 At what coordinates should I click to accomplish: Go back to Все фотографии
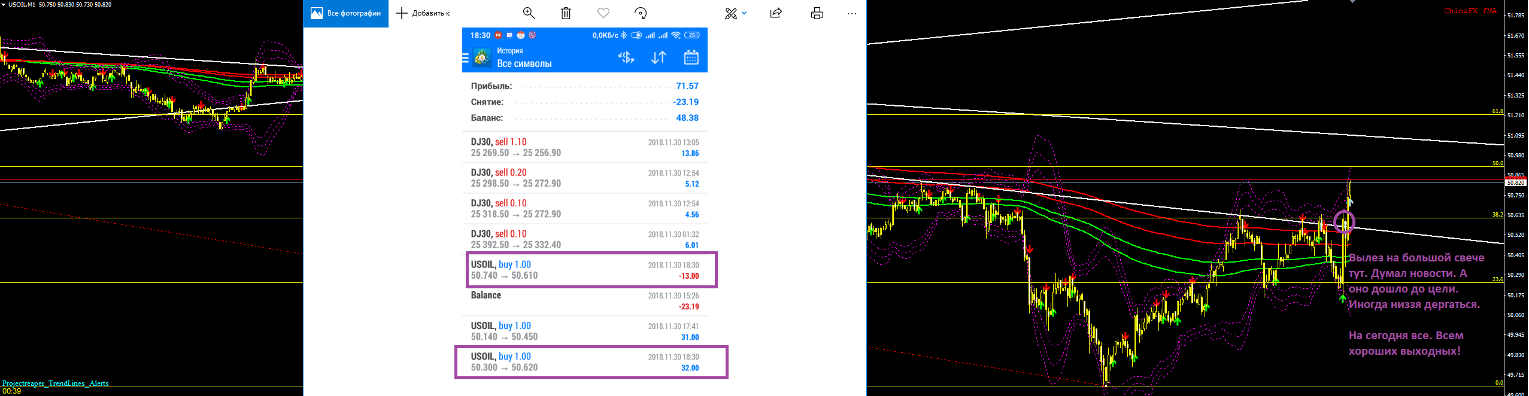point(345,13)
